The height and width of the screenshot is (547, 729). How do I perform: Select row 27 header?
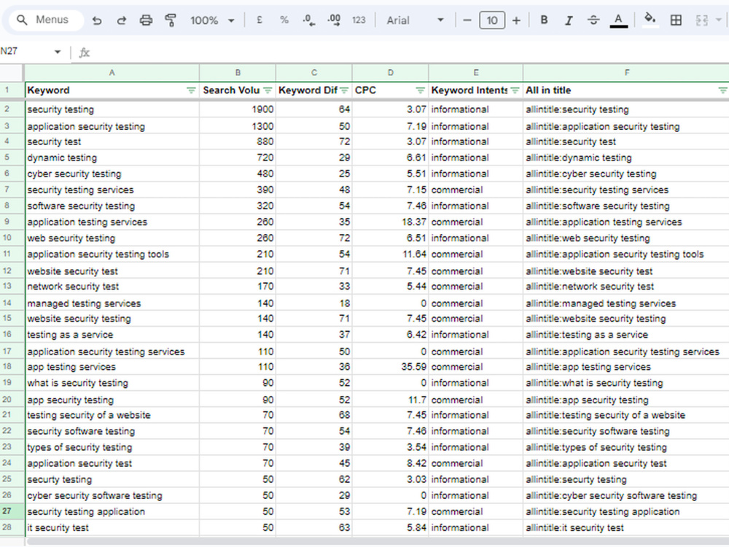(x=12, y=511)
